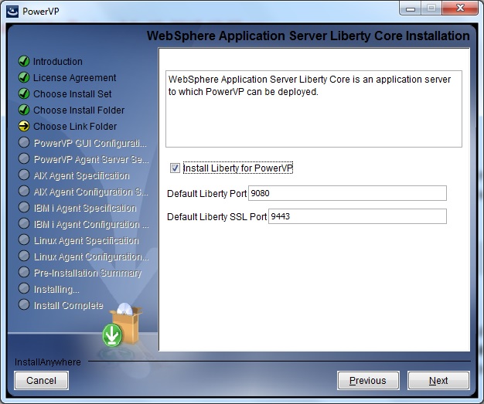Viewport: 484px width, 404px height.
Task: Click the InstallAnywhere label text
Action: (47, 362)
